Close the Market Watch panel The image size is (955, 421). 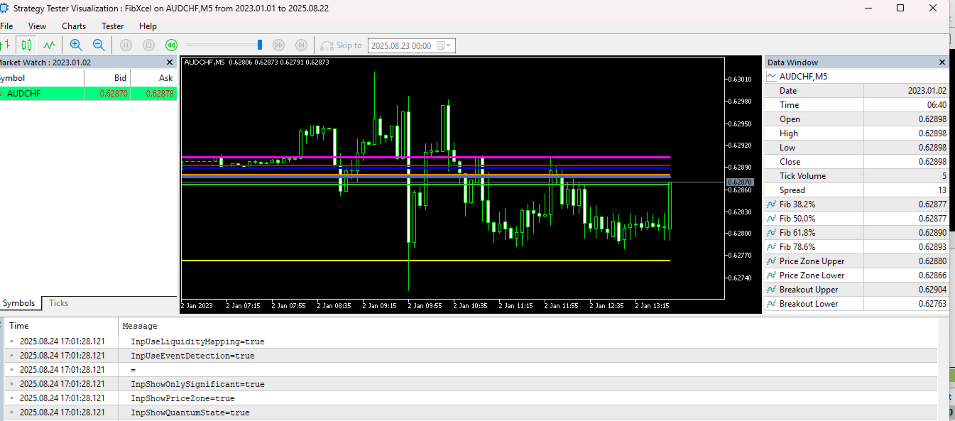point(170,62)
